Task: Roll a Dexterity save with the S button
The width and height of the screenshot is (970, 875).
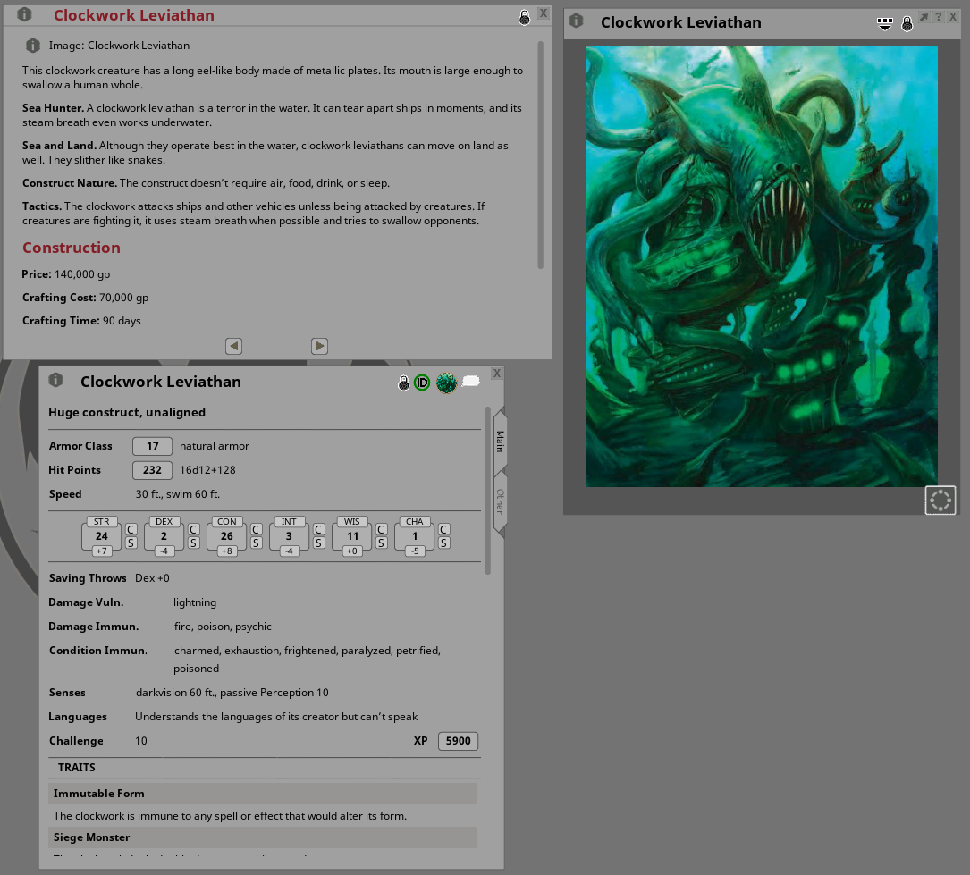Action: (192, 543)
